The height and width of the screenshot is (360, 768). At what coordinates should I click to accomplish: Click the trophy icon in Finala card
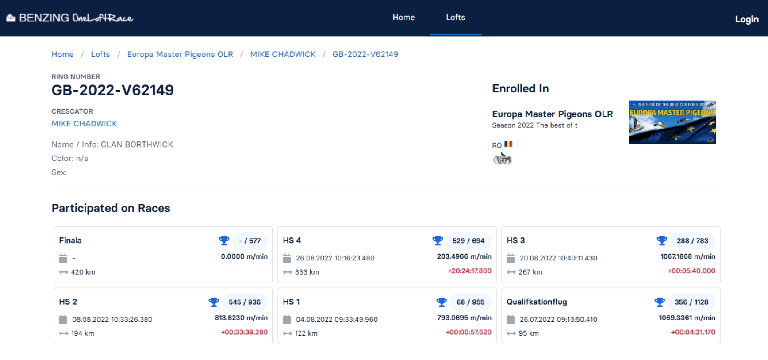pyautogui.click(x=224, y=241)
